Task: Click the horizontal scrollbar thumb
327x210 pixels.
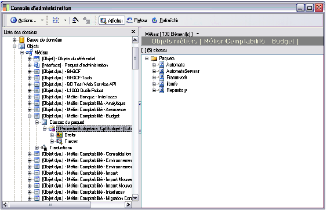Action: pos(50,205)
